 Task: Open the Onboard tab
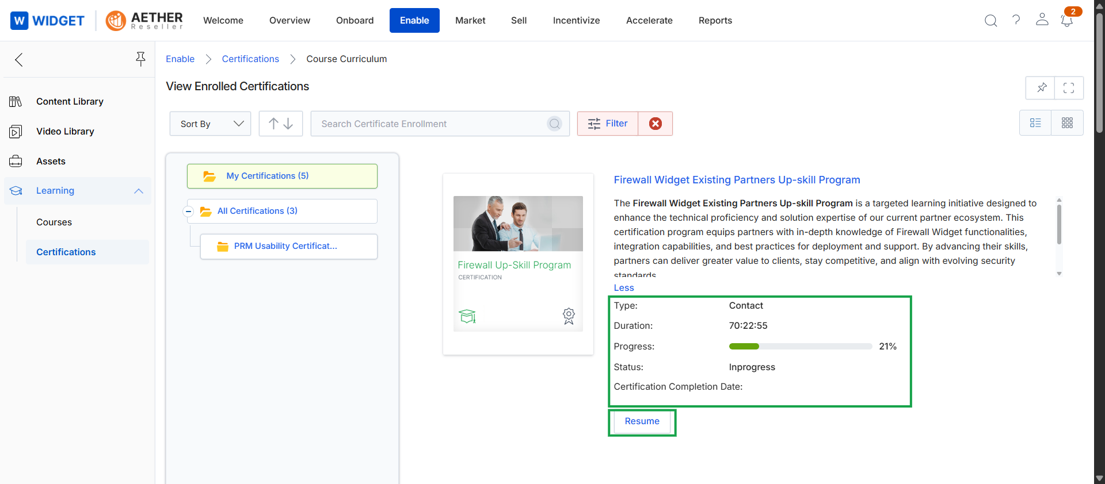tap(355, 21)
